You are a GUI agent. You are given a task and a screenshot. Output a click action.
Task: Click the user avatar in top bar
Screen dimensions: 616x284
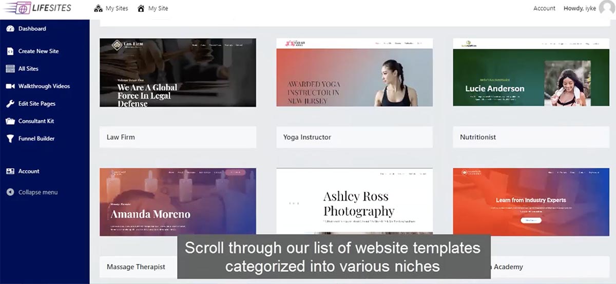(607, 9)
